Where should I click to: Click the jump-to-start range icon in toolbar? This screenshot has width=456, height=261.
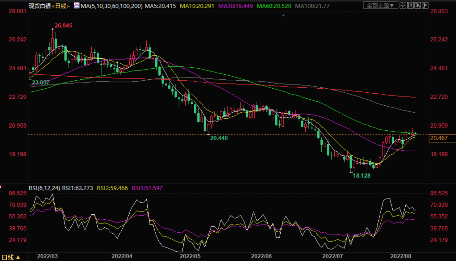410,5
